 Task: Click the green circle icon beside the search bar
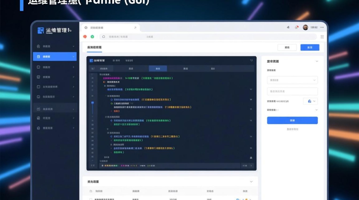click(x=92, y=37)
